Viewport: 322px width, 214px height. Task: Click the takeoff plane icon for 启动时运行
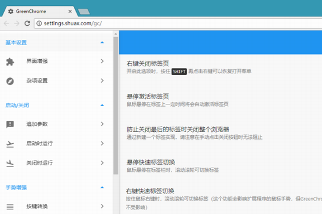click(10, 144)
